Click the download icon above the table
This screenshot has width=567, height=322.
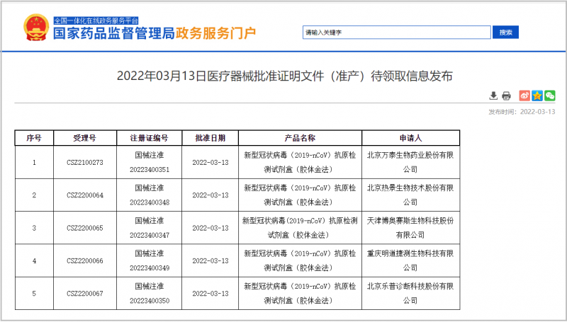pos(494,96)
